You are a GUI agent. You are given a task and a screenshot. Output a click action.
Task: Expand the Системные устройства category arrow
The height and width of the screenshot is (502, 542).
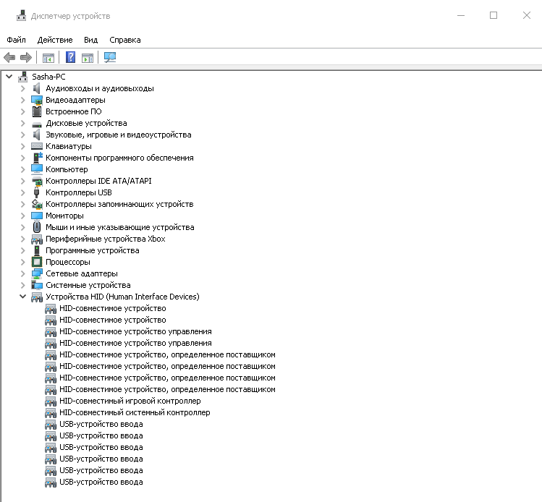(x=23, y=285)
